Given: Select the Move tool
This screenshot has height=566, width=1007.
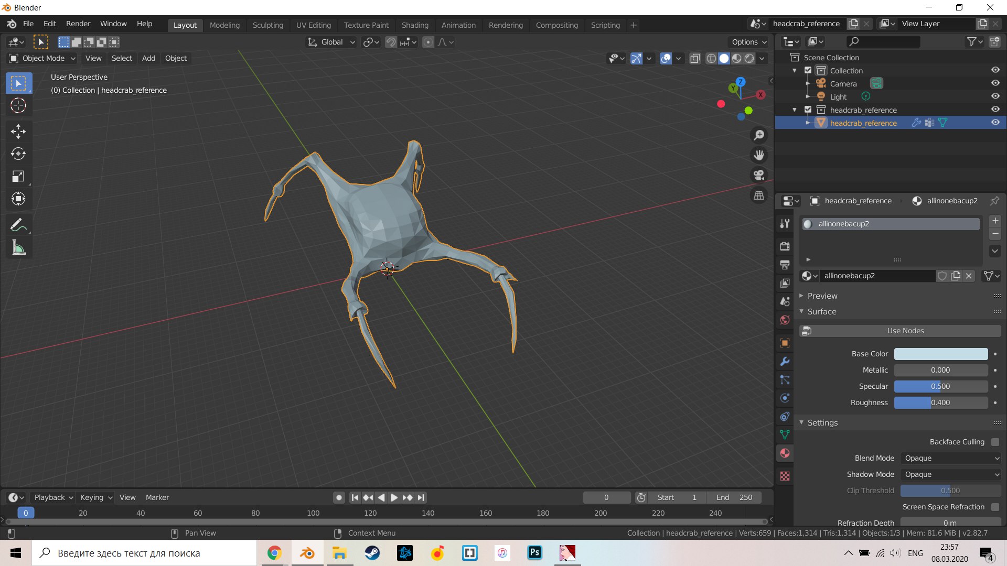Looking at the screenshot, I should [18, 132].
